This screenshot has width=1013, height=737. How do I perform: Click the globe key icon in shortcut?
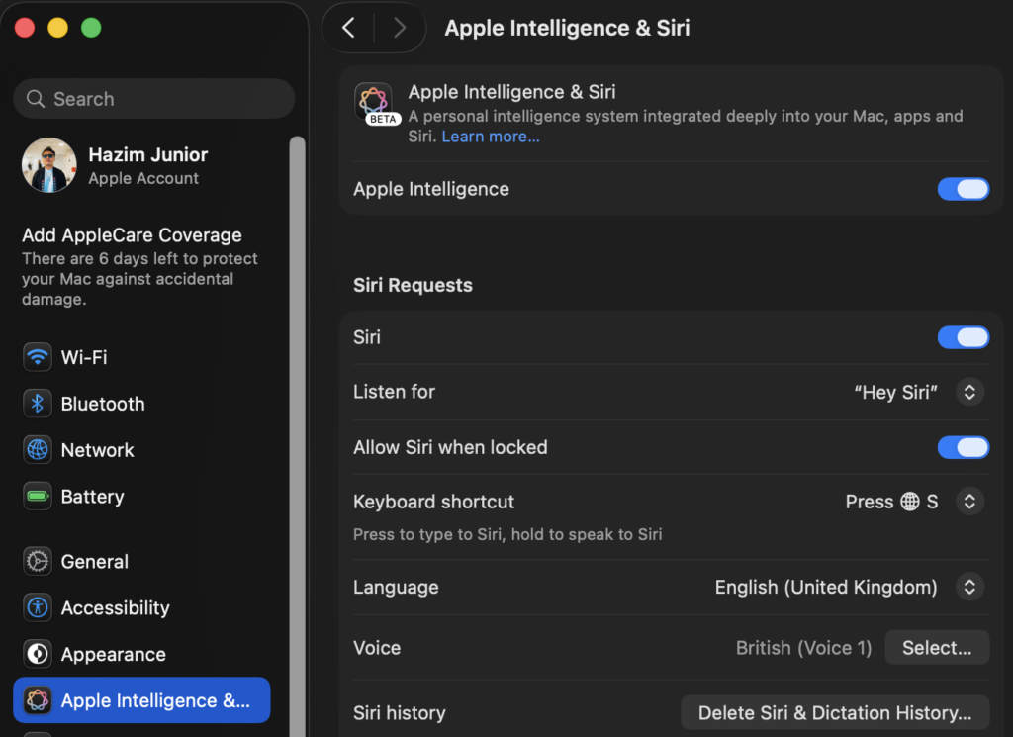[x=910, y=502]
